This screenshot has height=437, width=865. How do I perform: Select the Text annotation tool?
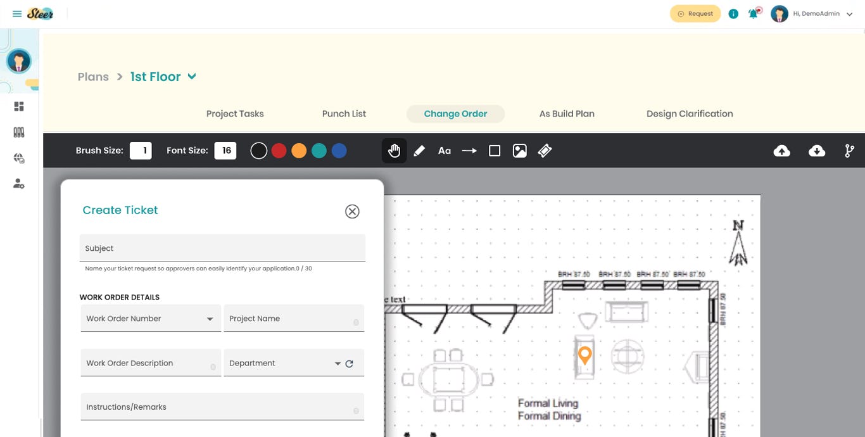tap(444, 150)
